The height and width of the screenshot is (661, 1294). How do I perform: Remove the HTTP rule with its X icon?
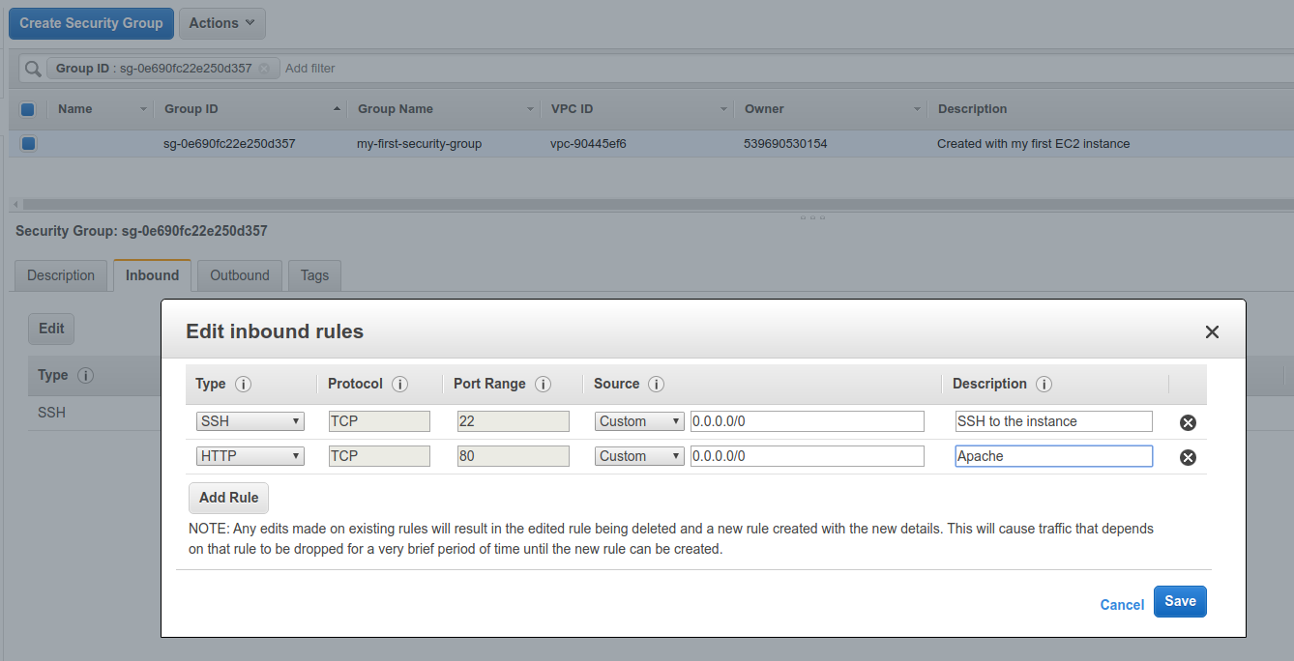pyautogui.click(x=1189, y=457)
